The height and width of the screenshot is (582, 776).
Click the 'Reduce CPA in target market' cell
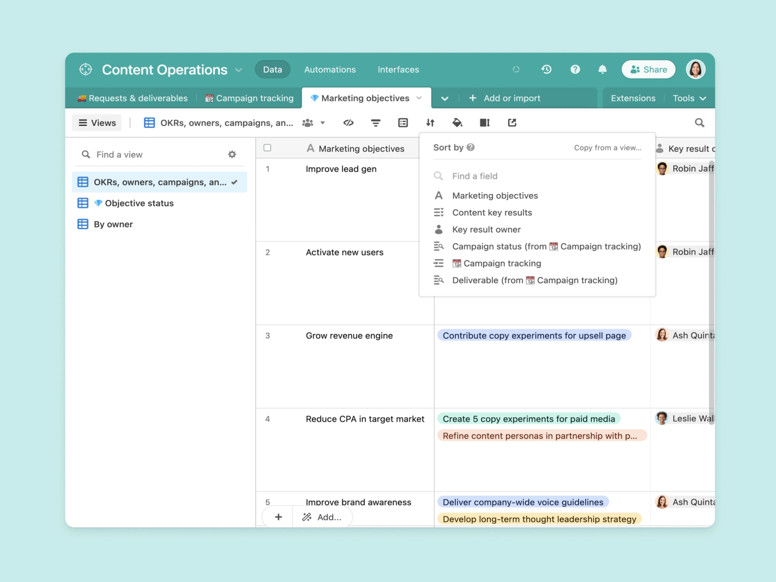click(x=365, y=419)
